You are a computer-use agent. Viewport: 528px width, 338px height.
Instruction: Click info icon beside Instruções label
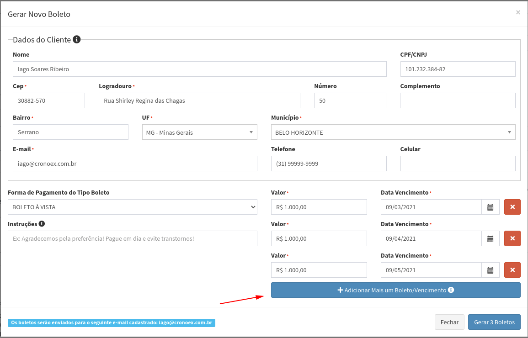tap(42, 224)
